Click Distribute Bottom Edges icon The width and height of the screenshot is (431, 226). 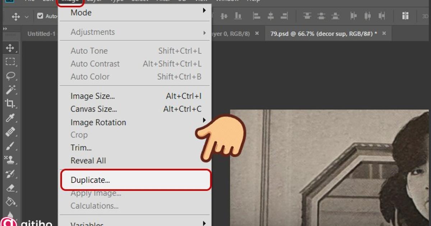335,16
